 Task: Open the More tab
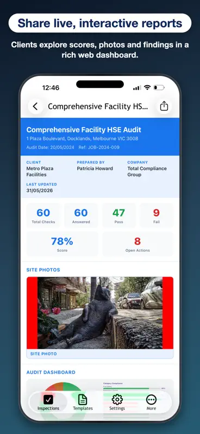pyautogui.click(x=151, y=402)
